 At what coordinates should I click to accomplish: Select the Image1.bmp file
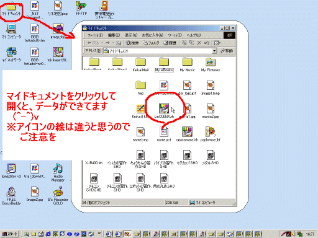click(211, 88)
